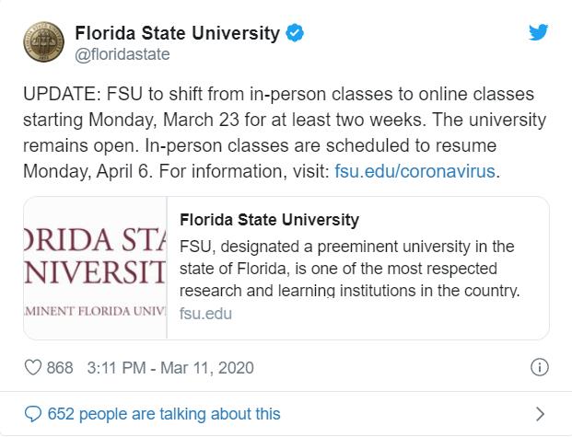Click the Twitter bird logo
Viewport: 572px width, 437px height.
click(x=539, y=32)
